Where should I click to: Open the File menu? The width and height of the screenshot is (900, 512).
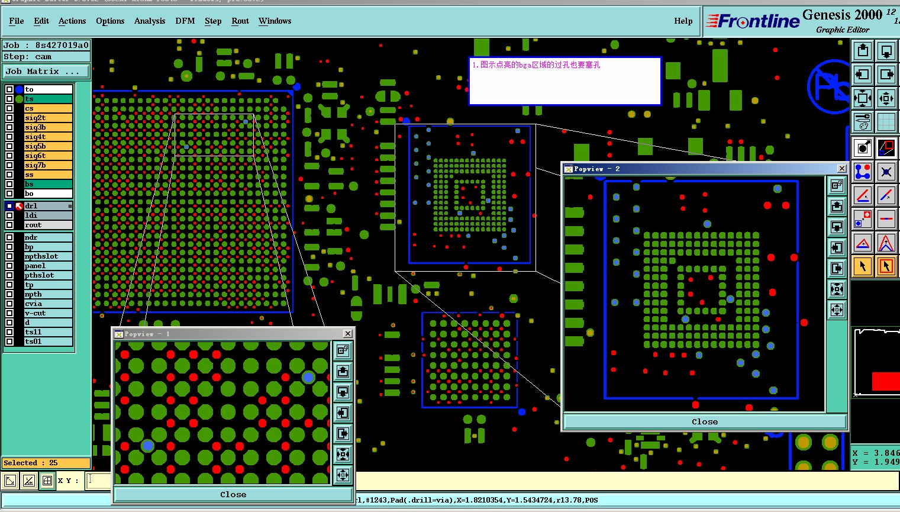click(17, 21)
